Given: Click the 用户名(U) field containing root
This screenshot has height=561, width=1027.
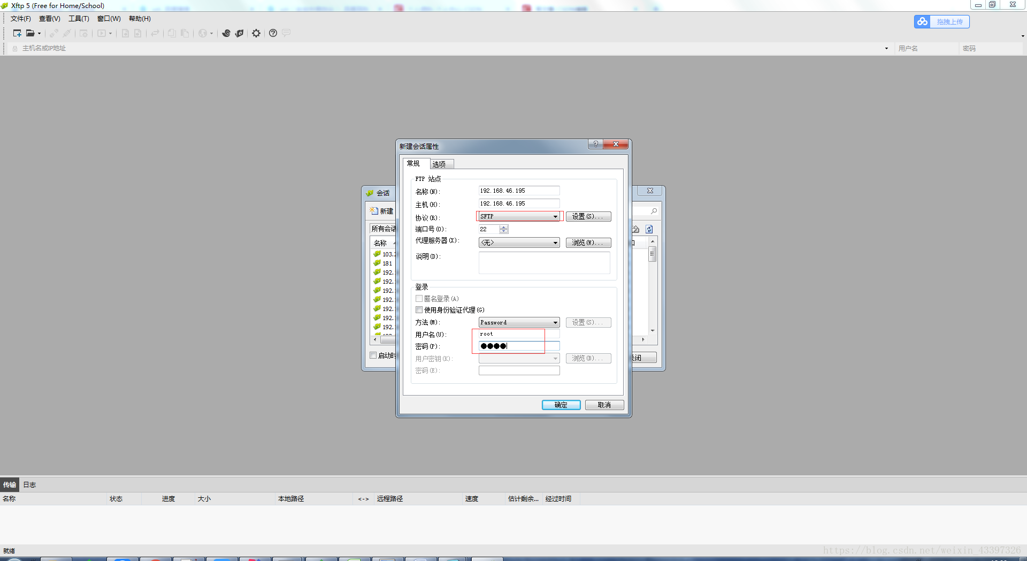Looking at the screenshot, I should [519, 334].
